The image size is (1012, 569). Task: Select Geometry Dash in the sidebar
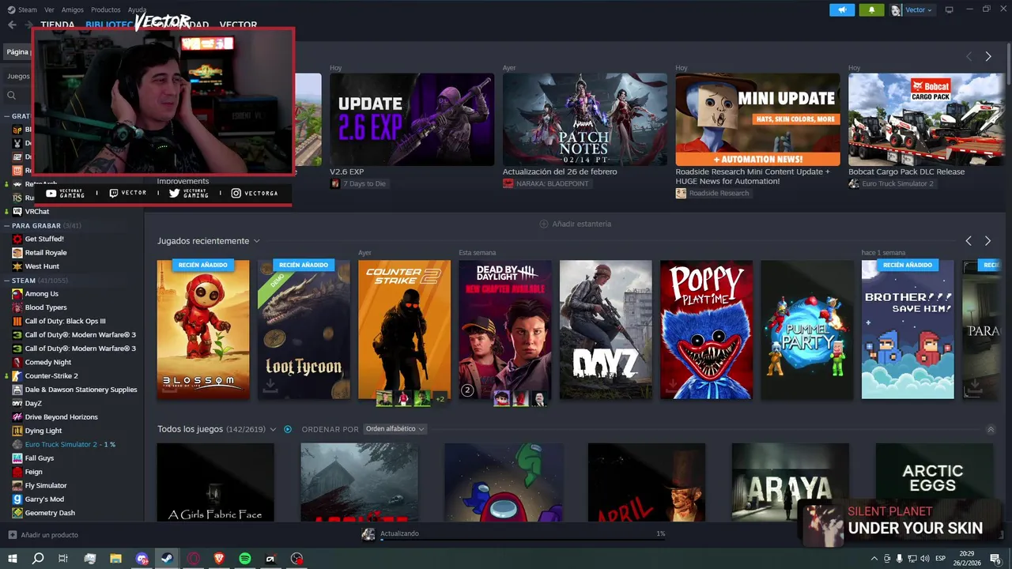click(50, 513)
